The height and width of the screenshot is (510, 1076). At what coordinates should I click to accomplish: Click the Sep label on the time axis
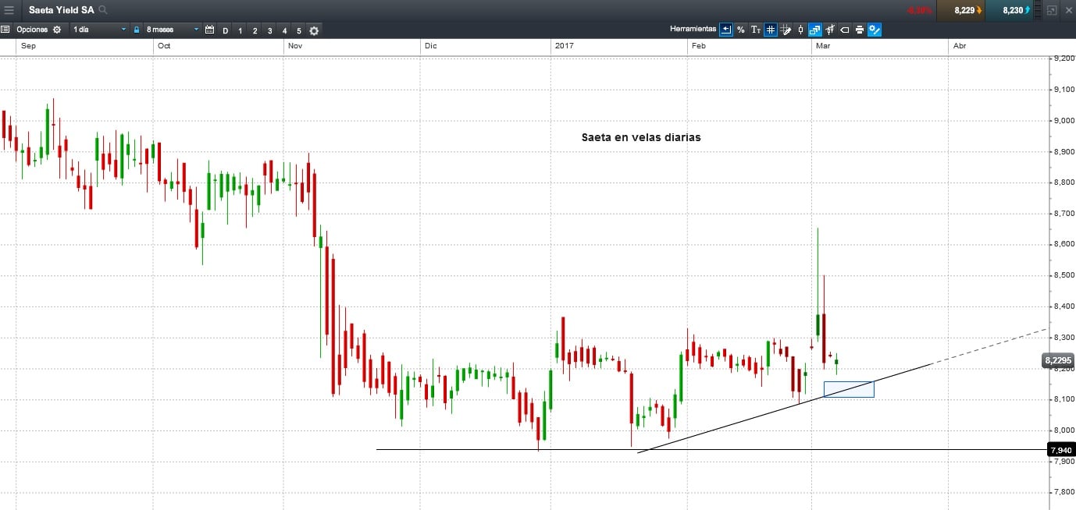coord(28,46)
